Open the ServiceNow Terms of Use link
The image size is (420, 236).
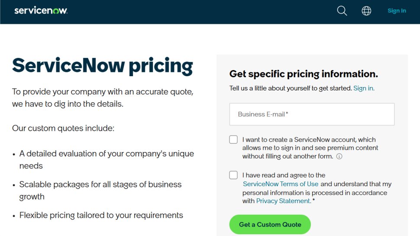point(281,184)
